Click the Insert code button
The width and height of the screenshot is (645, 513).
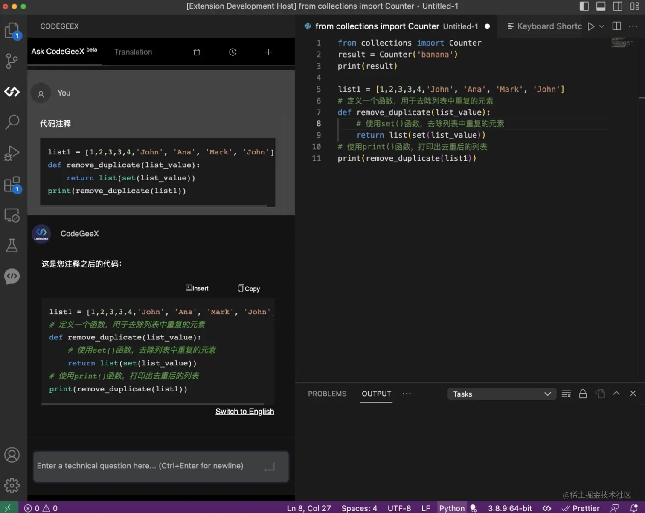(x=197, y=289)
